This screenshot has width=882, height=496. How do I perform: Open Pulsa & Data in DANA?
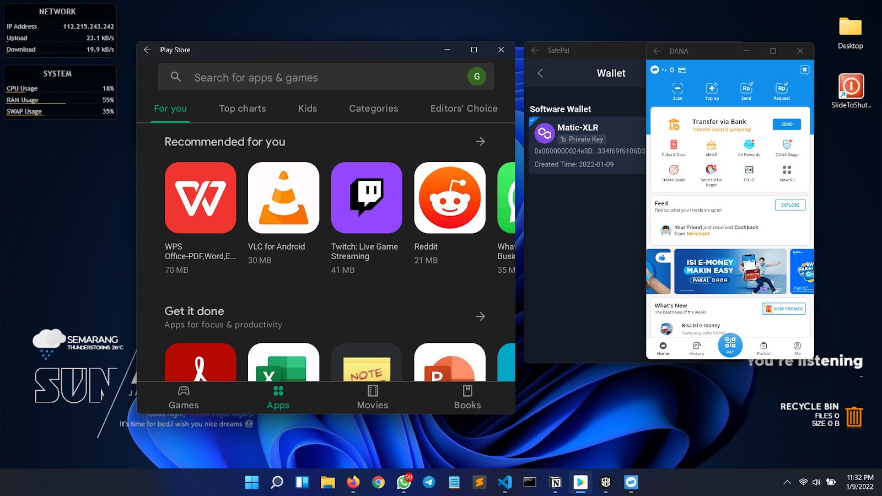tap(674, 148)
